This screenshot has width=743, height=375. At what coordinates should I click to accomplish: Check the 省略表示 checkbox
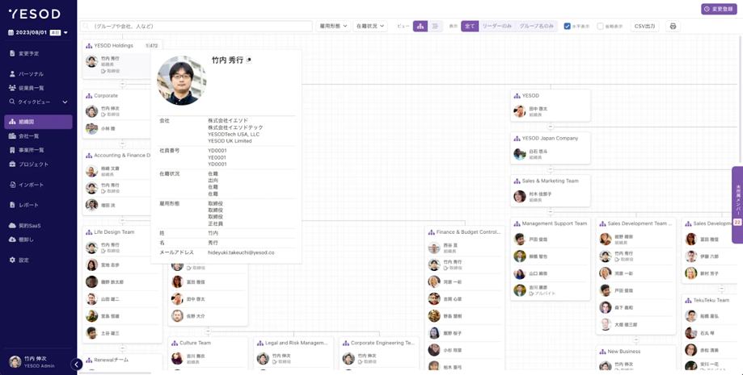pos(601,27)
